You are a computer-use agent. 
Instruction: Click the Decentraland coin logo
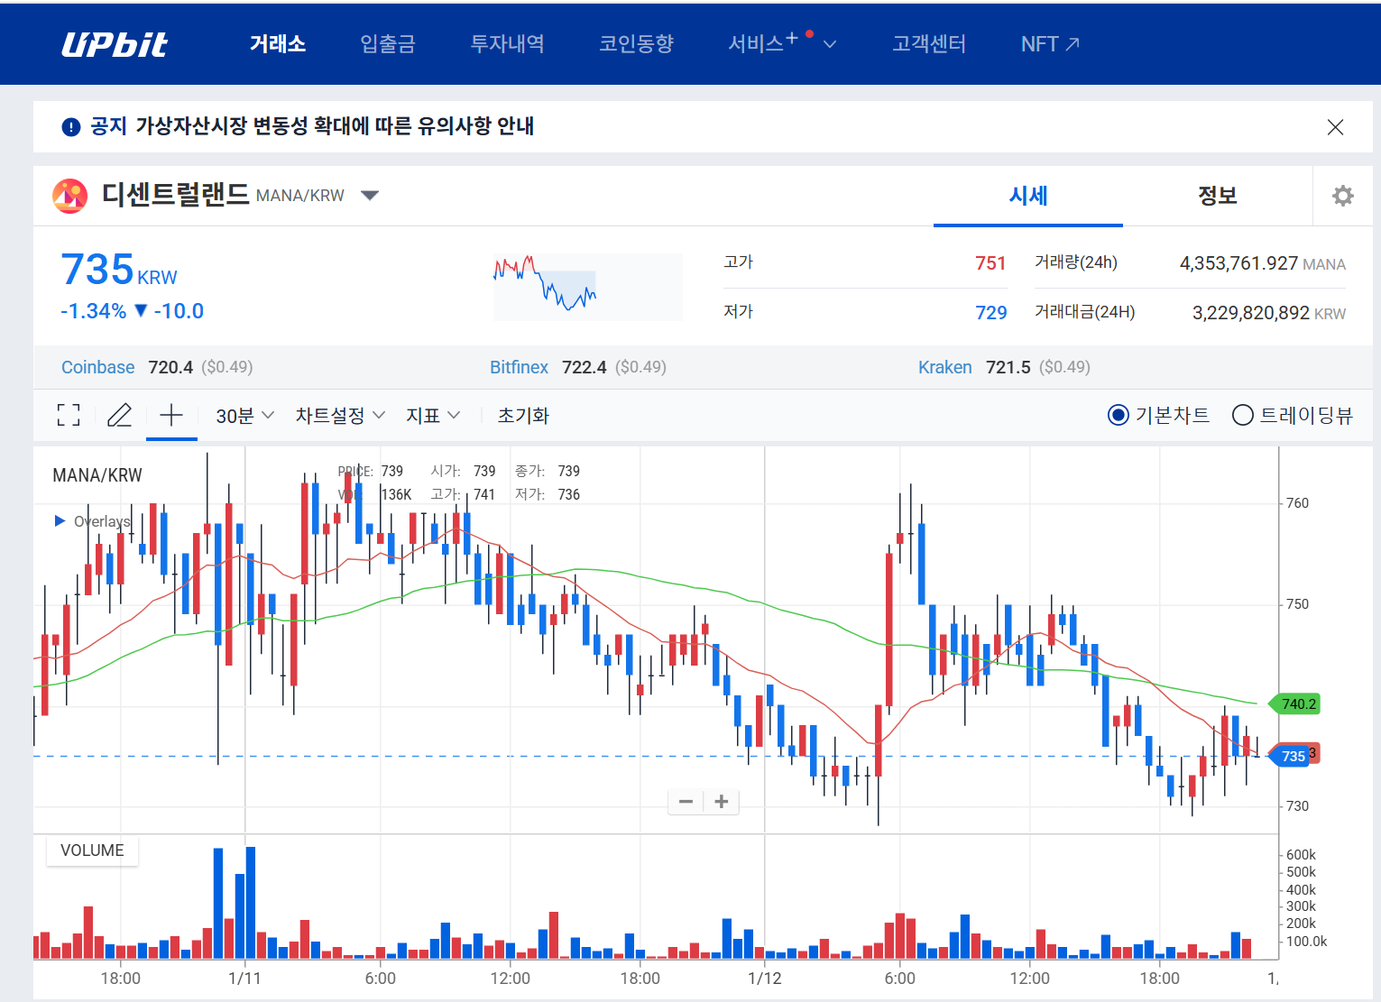pyautogui.click(x=69, y=196)
